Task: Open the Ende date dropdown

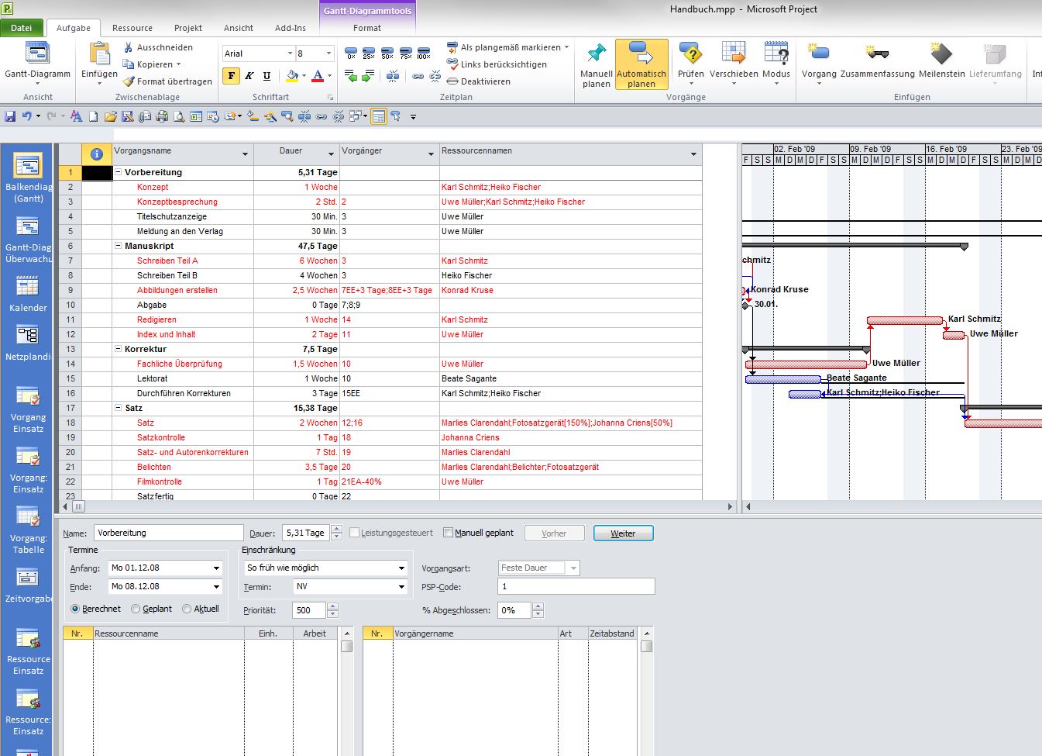Action: tap(216, 587)
